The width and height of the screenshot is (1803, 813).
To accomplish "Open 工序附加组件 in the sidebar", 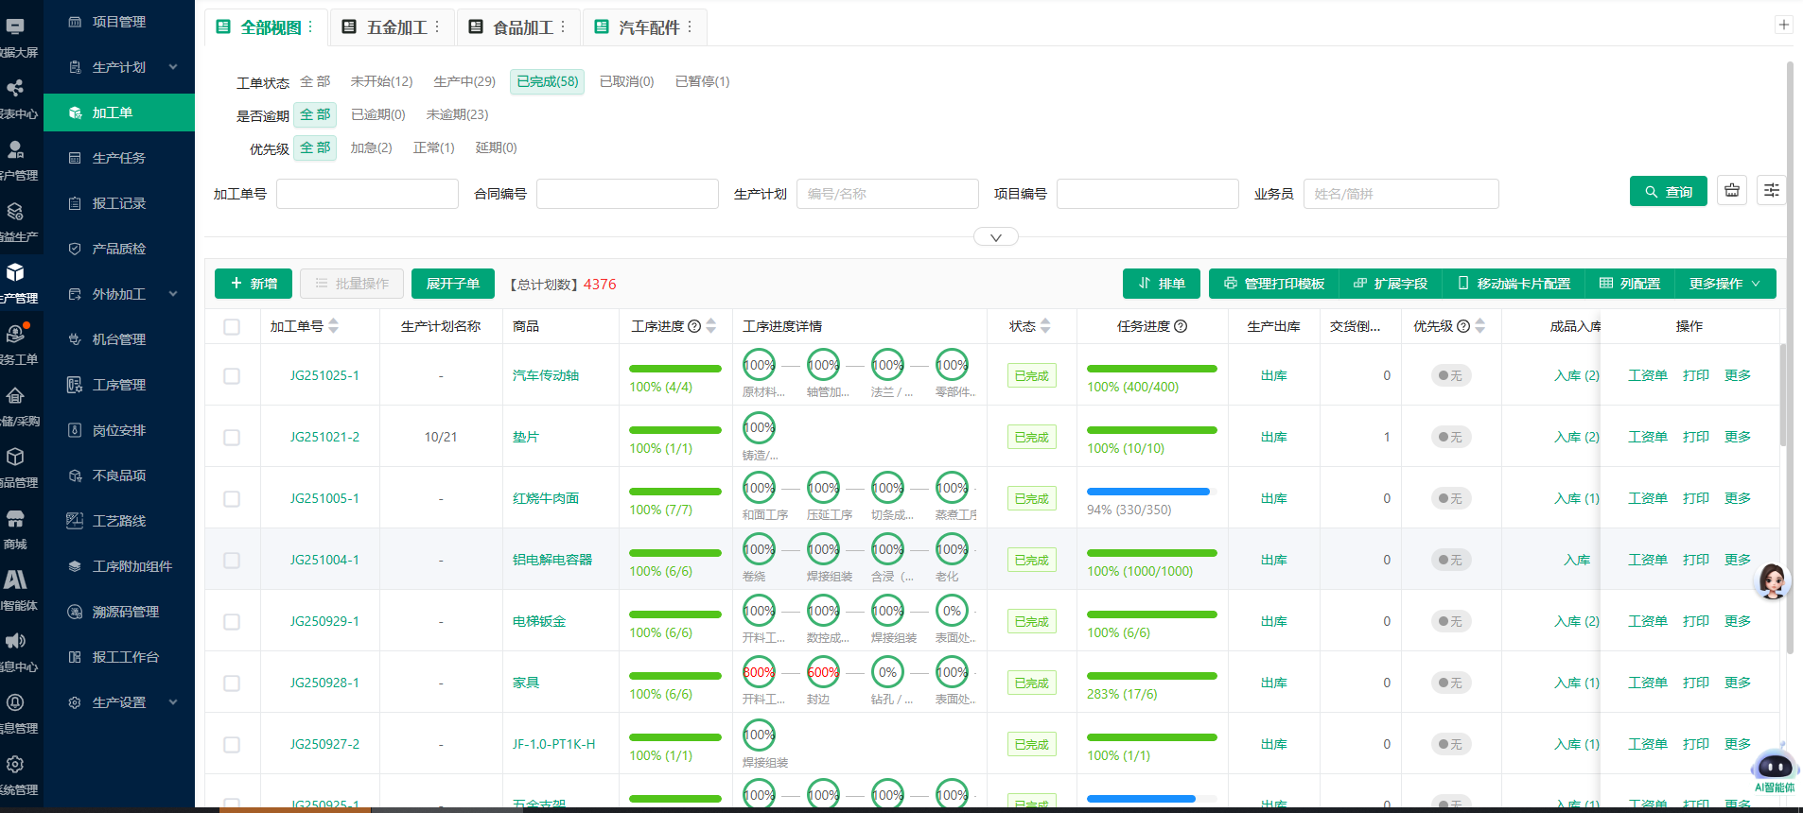I will (118, 566).
